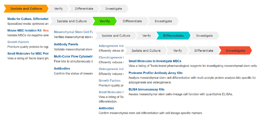This screenshot has width=260, height=120.
Task: Open Media for Culture, Differentiation link
Action: [28, 19]
